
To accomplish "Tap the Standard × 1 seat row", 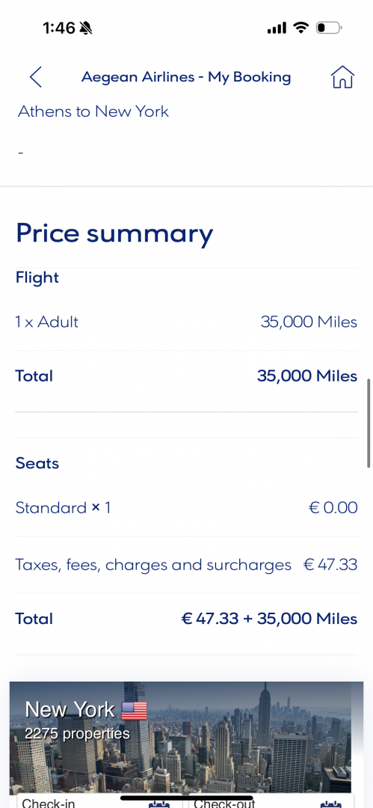I will pos(187,508).
